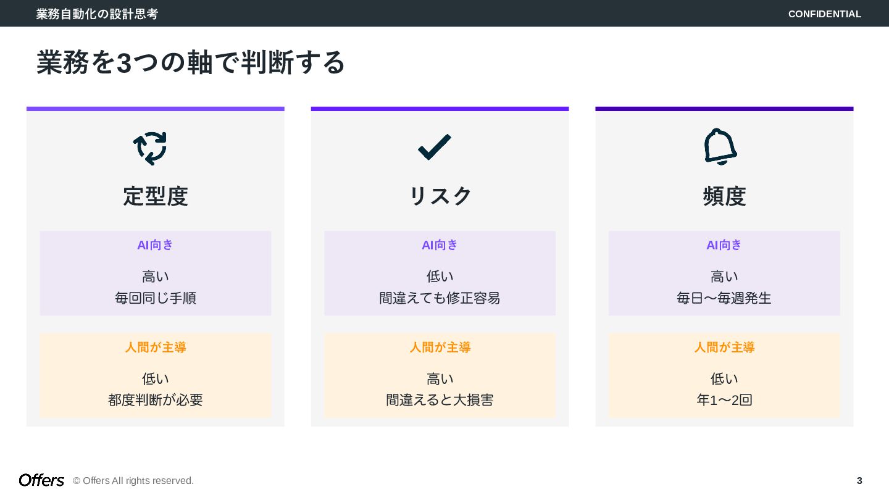Click the bell icon above 頻度
Image resolution: width=889 pixels, height=500 pixels.
click(720, 147)
